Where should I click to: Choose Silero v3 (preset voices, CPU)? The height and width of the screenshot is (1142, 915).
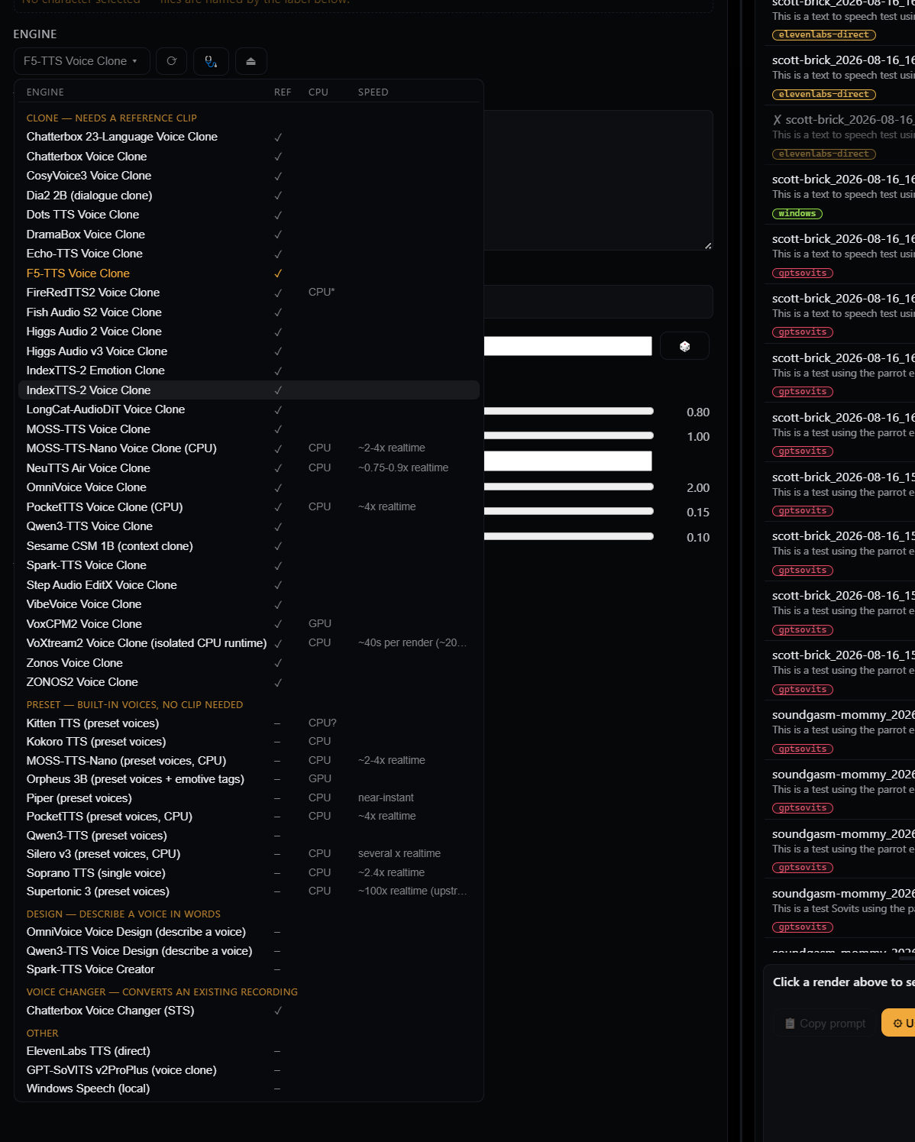249,854
